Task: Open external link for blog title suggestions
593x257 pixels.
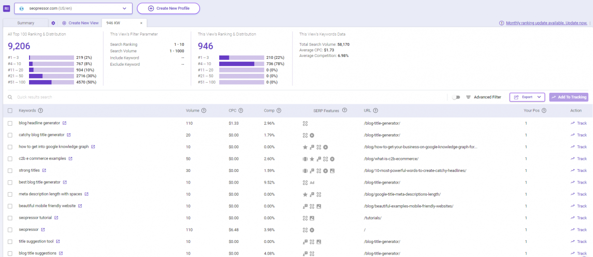Action: (x=61, y=253)
